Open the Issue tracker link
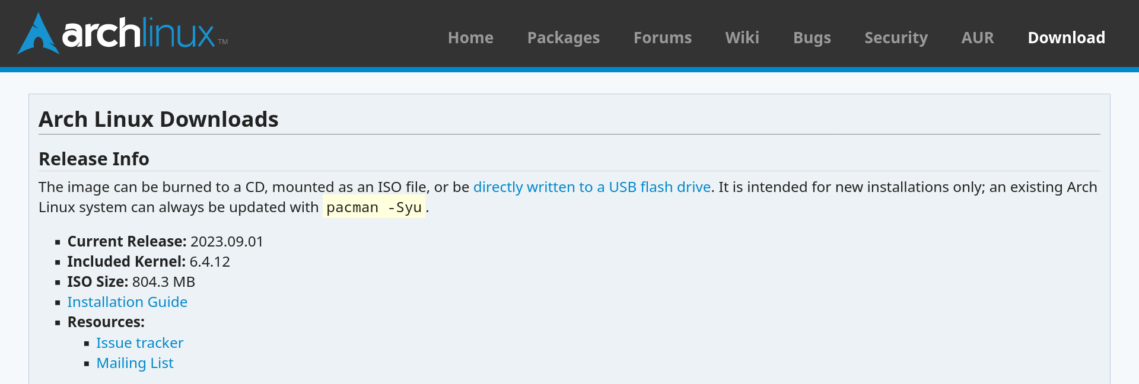Image resolution: width=1139 pixels, height=384 pixels. [140, 343]
